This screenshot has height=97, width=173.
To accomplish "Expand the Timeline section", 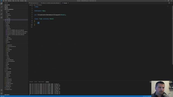I will (x=16, y=8).
